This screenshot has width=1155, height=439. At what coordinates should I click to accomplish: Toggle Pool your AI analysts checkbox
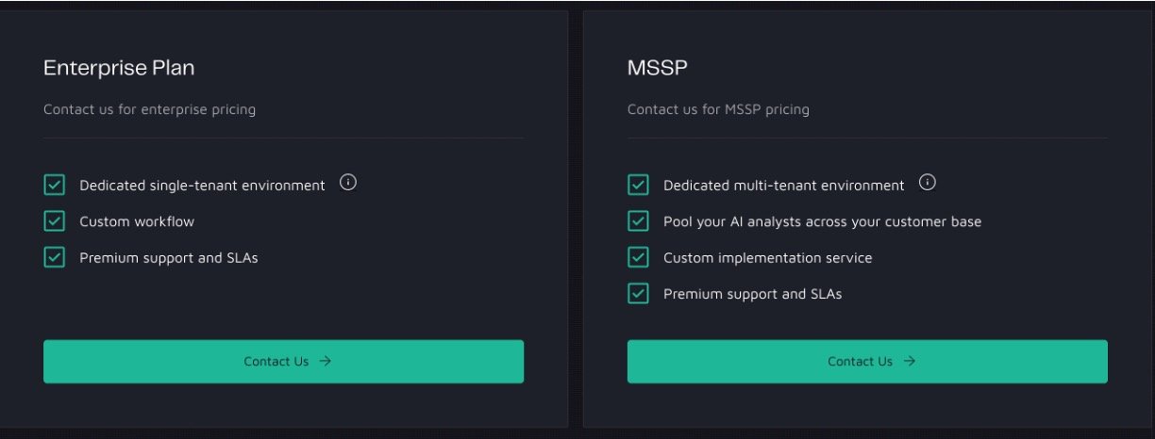coord(639,221)
